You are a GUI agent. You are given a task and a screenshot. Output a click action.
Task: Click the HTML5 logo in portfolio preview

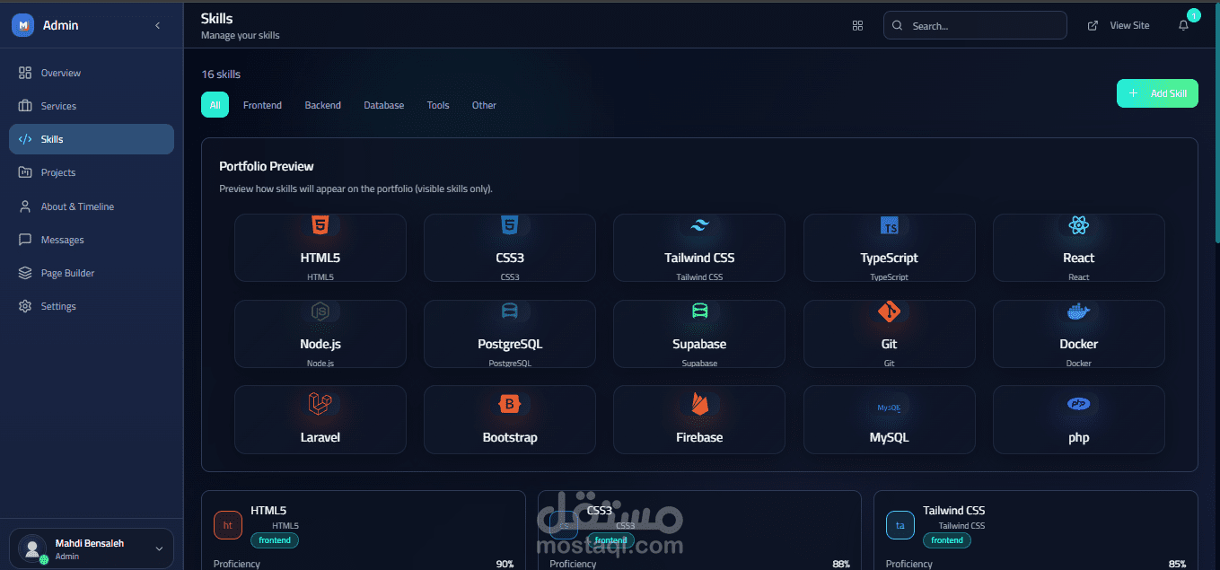[x=320, y=225]
